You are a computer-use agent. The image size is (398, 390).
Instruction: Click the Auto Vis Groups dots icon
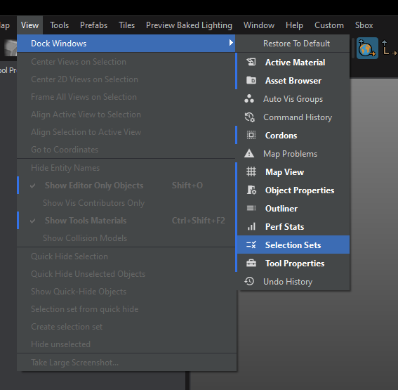(x=249, y=99)
